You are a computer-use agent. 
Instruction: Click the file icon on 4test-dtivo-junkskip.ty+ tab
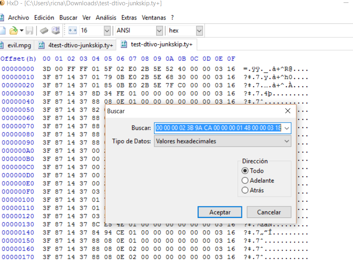(x=41, y=45)
